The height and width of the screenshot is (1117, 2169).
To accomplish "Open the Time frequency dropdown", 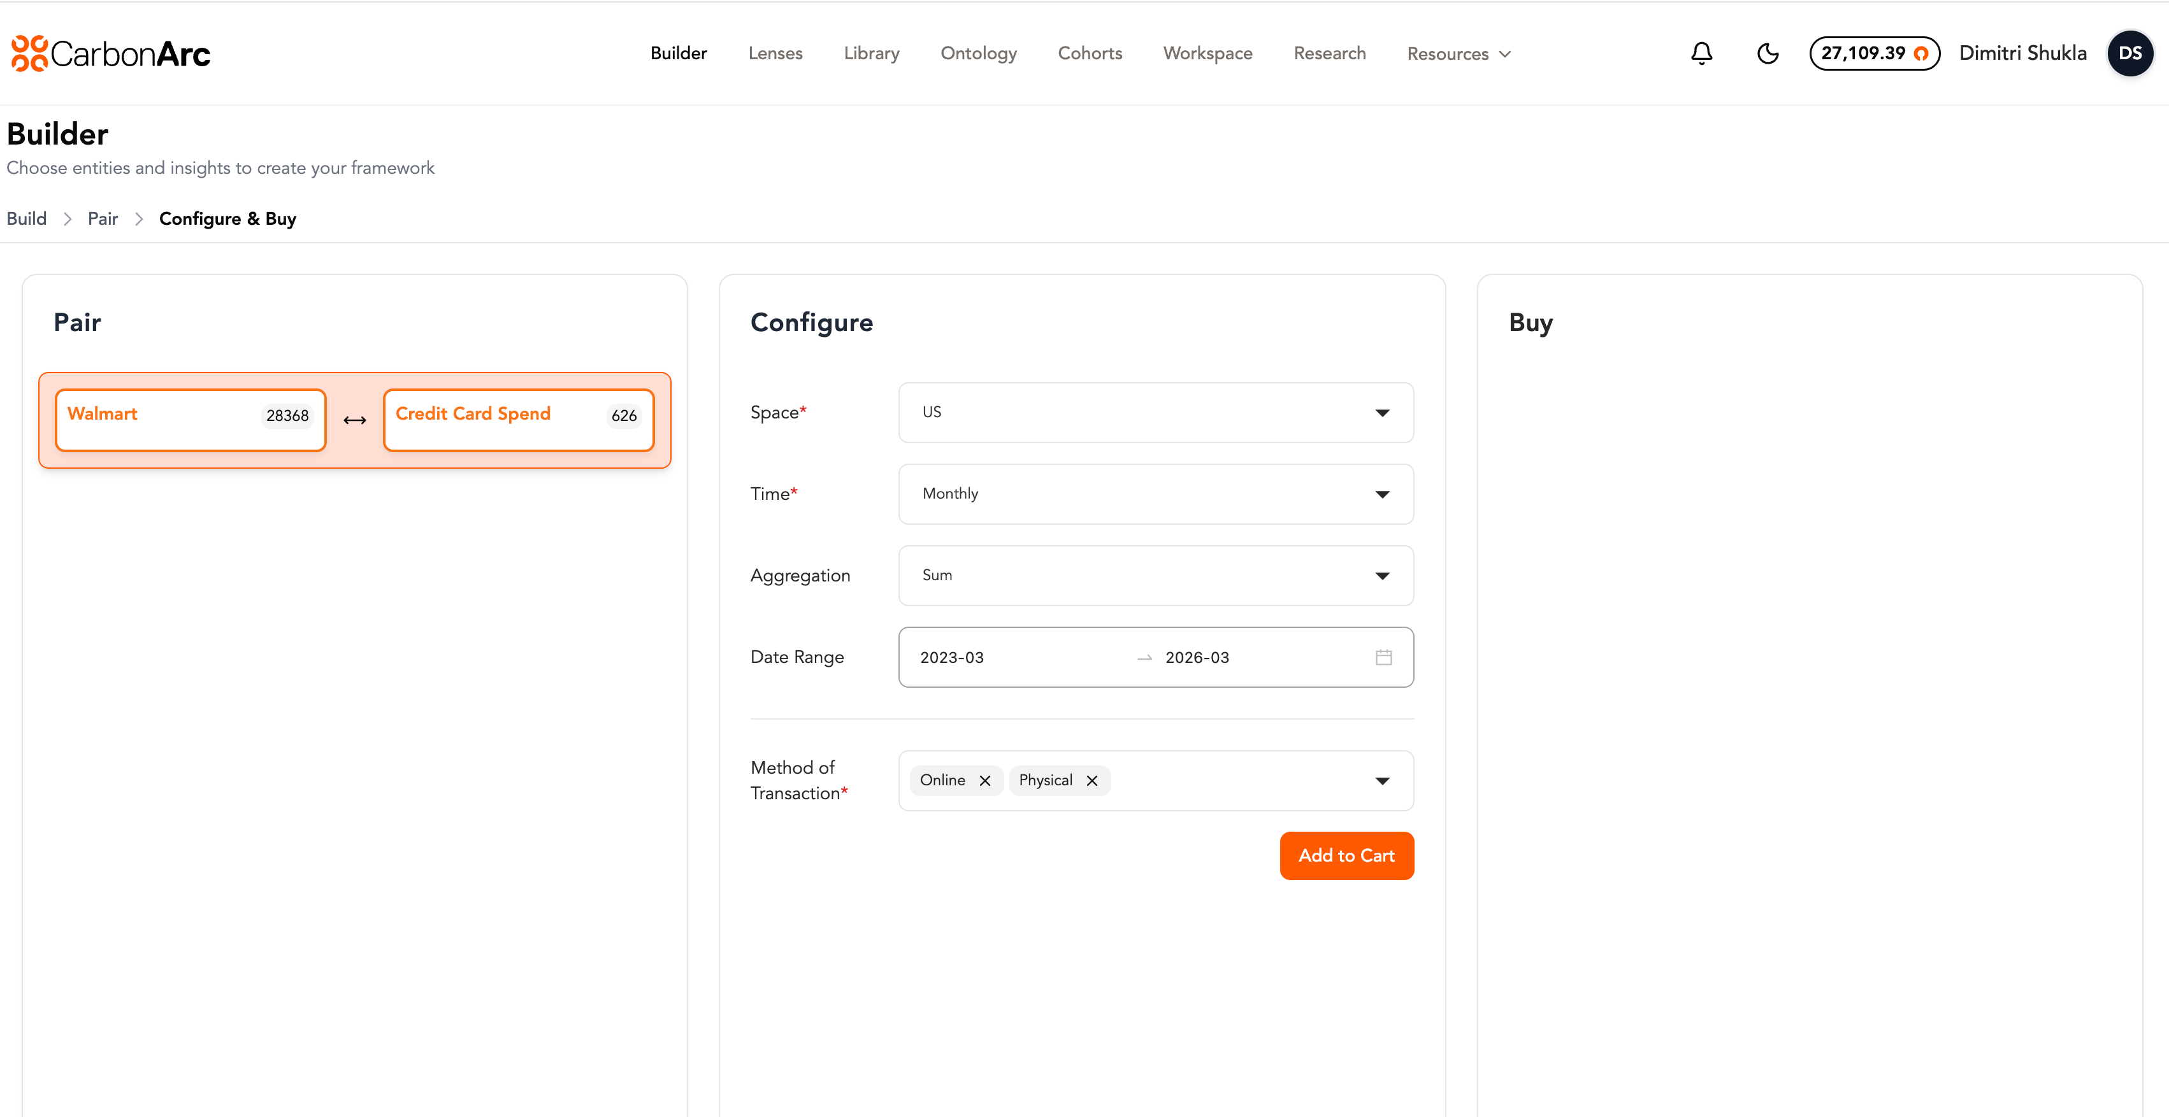I will click(x=1381, y=494).
